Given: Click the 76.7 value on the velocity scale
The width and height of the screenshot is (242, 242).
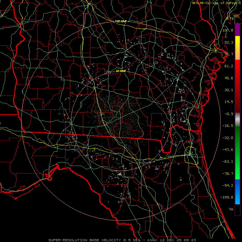Looking at the screenshot, I should coord(229,54).
